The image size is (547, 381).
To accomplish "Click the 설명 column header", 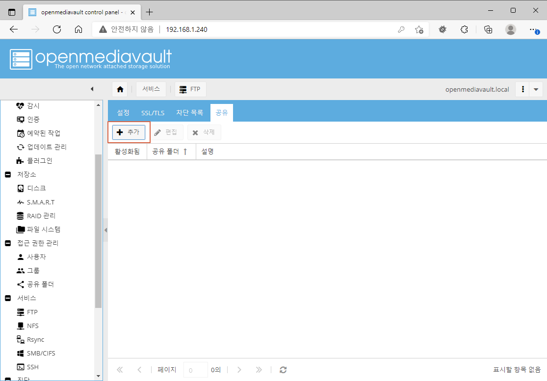I will tap(208, 152).
